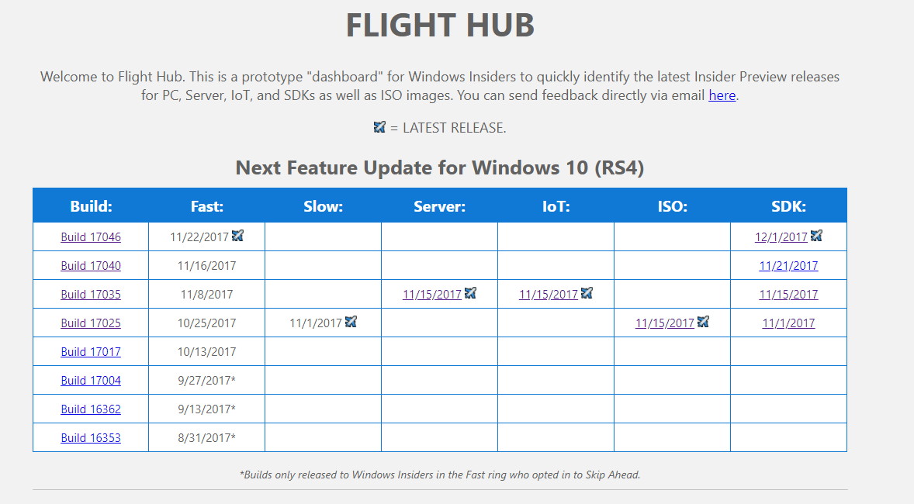
Task: Click the 'here' feedback email link
Action: pyautogui.click(x=722, y=95)
